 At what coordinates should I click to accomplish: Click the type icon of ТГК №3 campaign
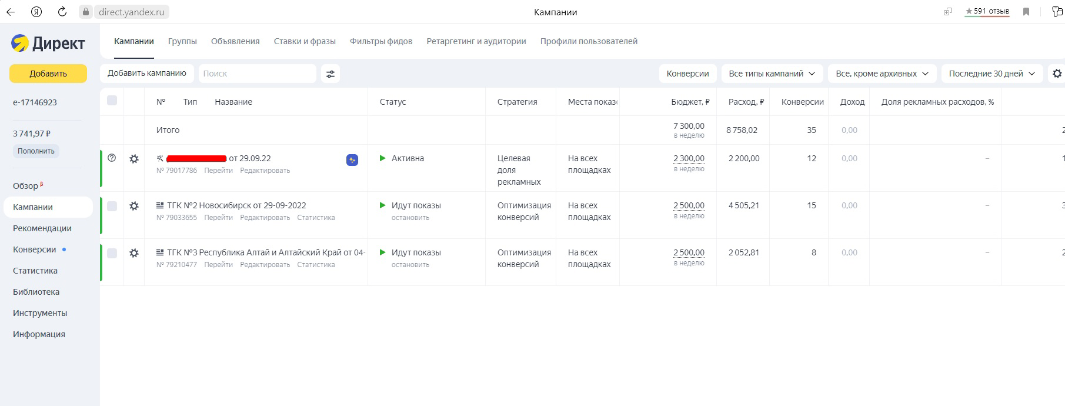click(160, 252)
